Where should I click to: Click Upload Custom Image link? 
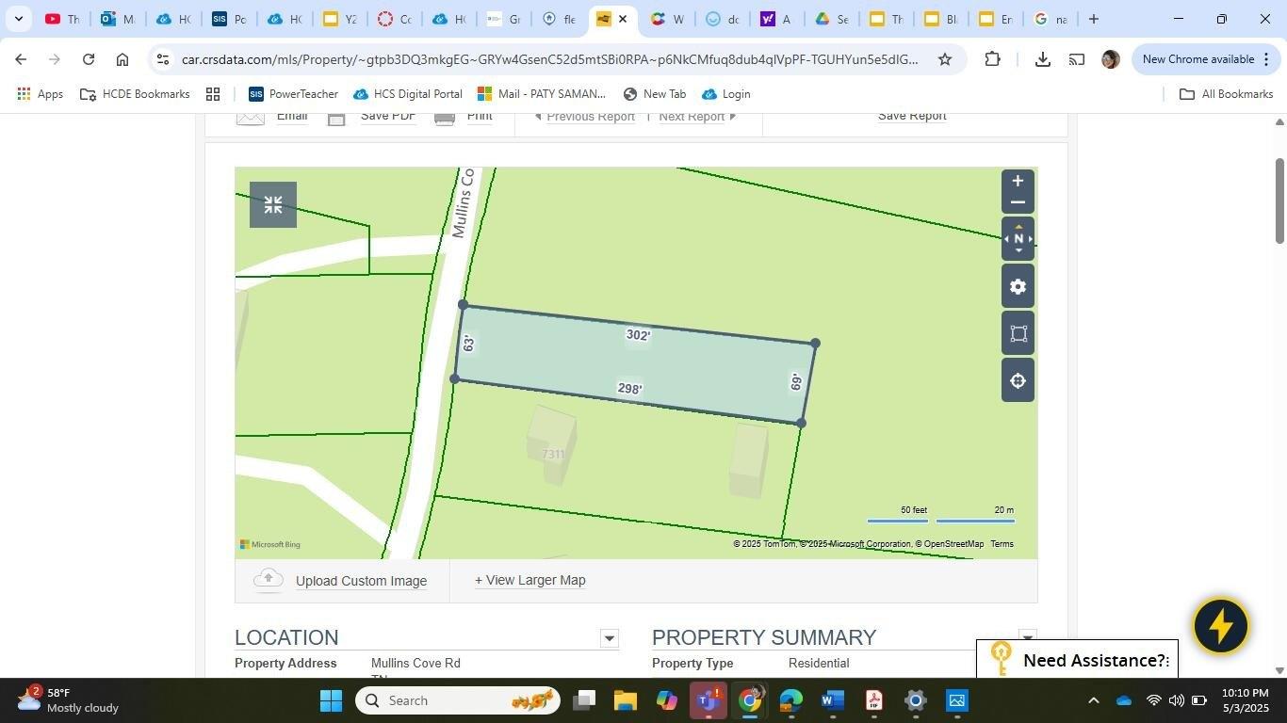pos(361,581)
